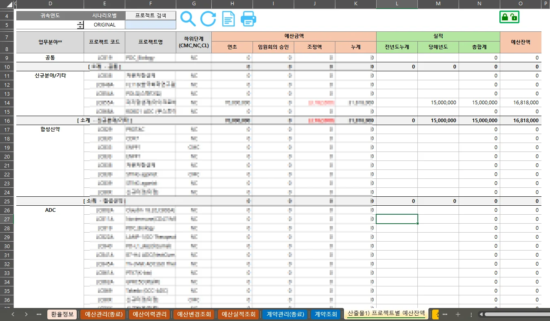Click 15,000,000 in row 14 당해년도 column
550x321 pixels.
(x=444, y=103)
